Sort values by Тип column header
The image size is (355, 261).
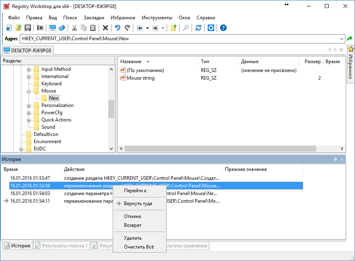coord(218,62)
